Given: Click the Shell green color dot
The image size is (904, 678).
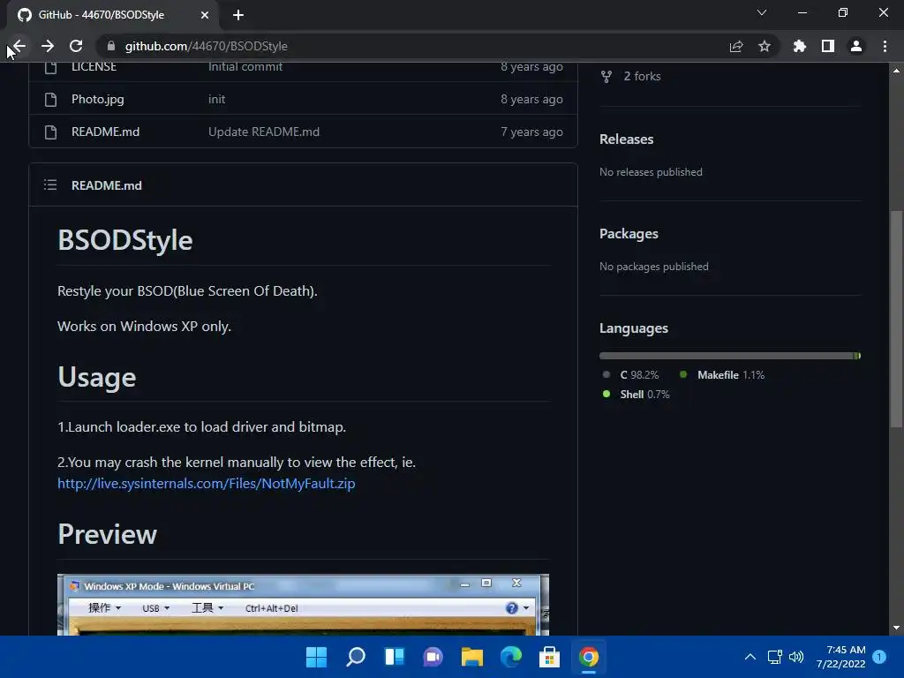Looking at the screenshot, I should 606,395.
